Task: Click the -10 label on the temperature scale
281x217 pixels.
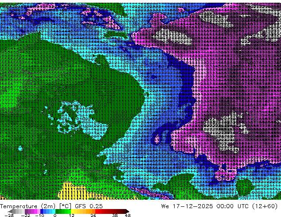Action: coord(39,215)
